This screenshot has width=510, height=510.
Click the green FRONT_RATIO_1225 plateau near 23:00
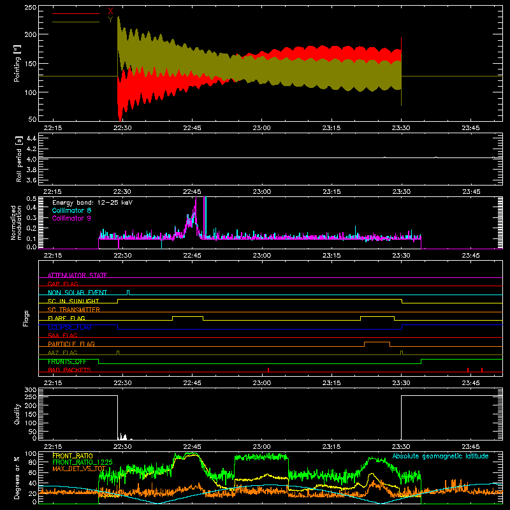click(261, 457)
